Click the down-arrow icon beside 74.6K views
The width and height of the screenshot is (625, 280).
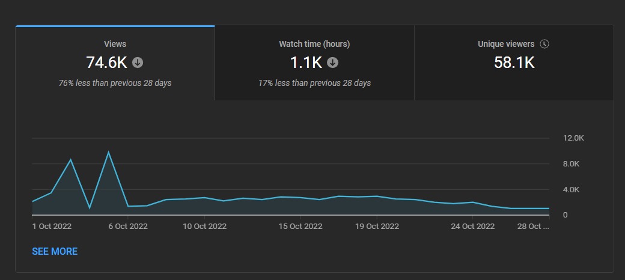(138, 62)
